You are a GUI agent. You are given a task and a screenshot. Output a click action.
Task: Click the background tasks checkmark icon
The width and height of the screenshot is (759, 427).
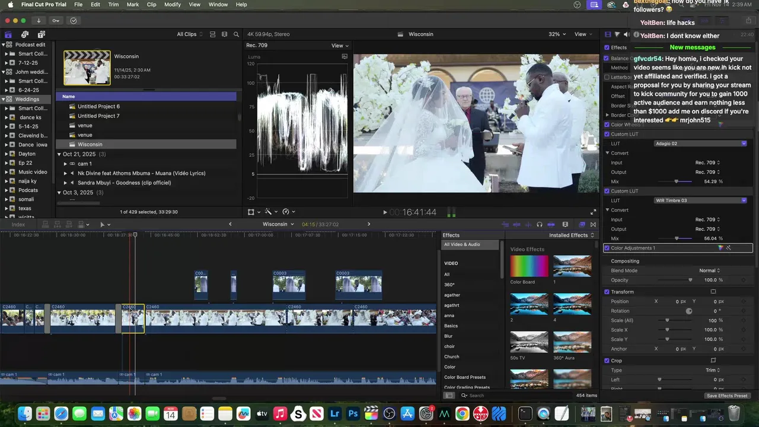pos(74,20)
